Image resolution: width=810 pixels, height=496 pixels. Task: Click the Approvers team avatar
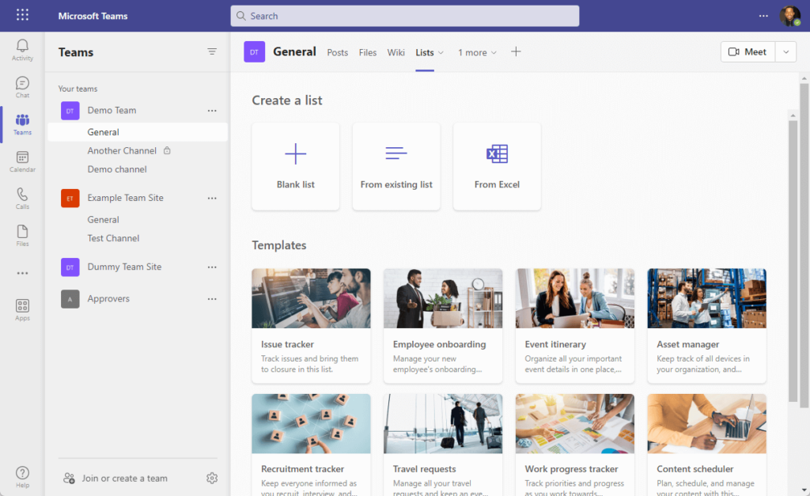[x=70, y=299]
